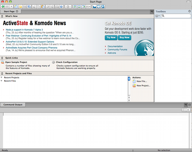Viewport: 192px width, 152px height.
Task: Click the Copy toolbar icon
Action: click(38, 7)
